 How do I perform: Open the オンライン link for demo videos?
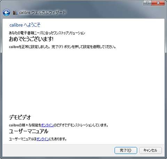pyautogui.click(x=47, y=125)
